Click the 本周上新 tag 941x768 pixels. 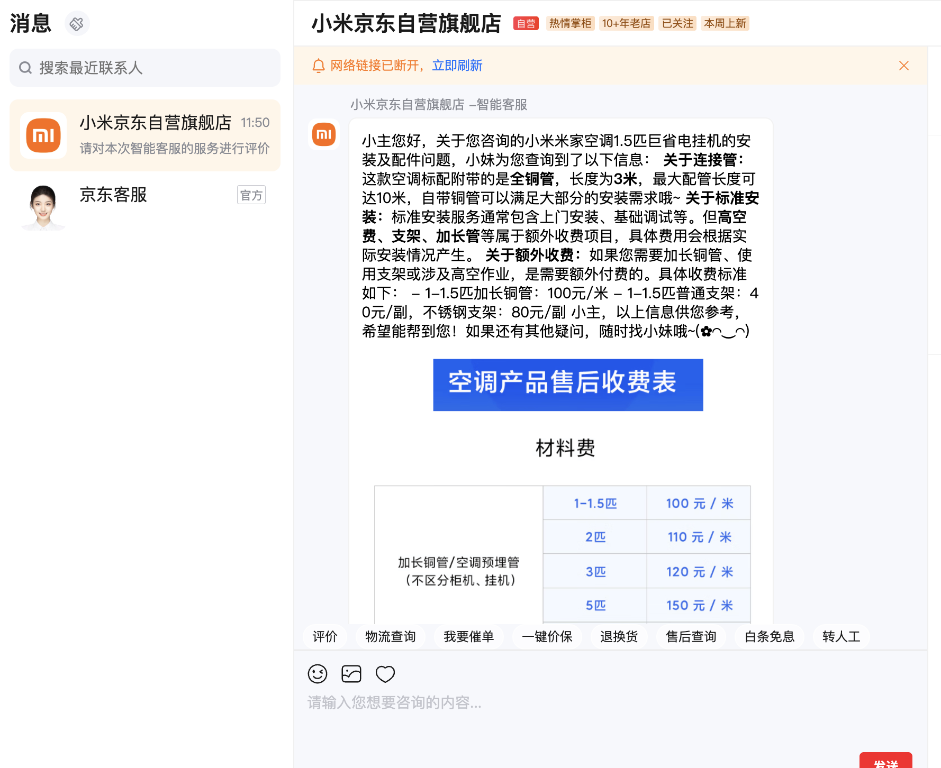pyautogui.click(x=725, y=23)
